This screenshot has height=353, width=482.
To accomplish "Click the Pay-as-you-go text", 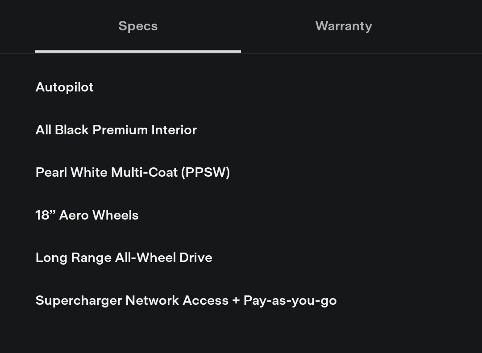I will pyautogui.click(x=290, y=300).
